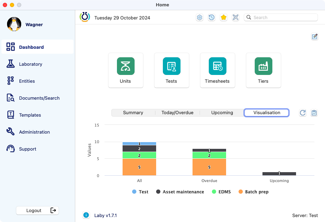The image size is (325, 222).
Task: Open Templates in the sidebar
Action: [37, 115]
